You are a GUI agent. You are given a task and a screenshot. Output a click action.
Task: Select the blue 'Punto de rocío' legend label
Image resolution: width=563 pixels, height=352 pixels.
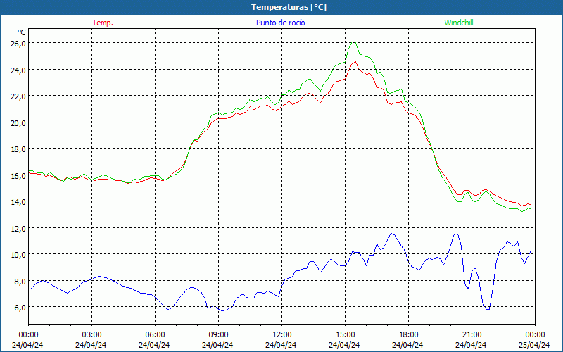(280, 23)
